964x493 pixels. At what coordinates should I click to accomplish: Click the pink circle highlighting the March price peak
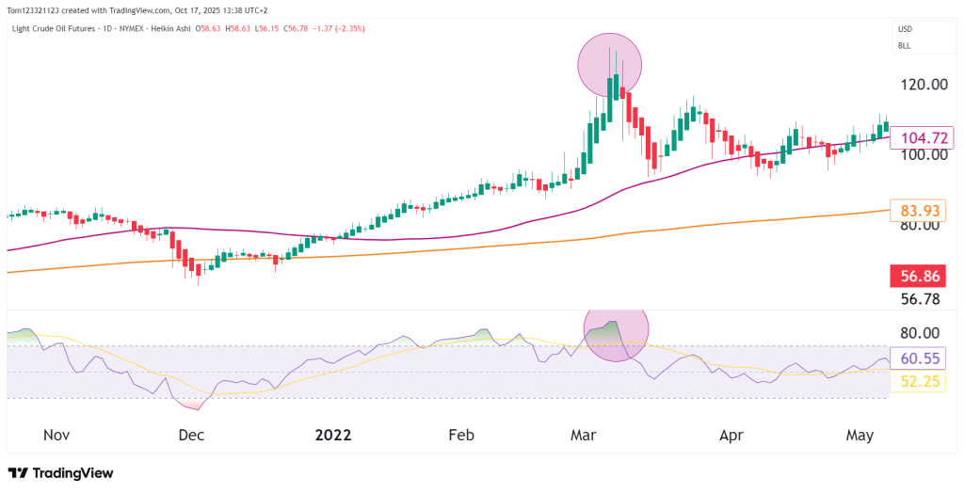pyautogui.click(x=609, y=64)
